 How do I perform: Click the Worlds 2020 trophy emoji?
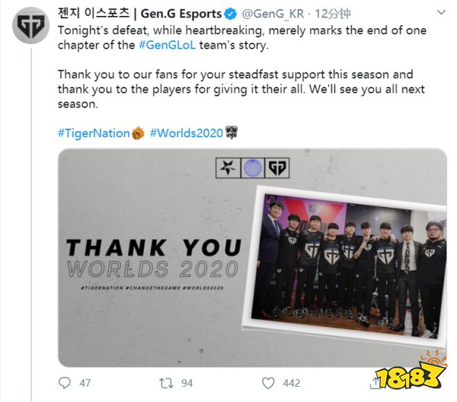click(x=232, y=132)
